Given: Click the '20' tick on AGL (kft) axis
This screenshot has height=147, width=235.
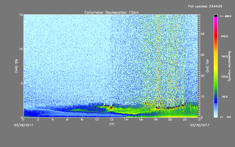Looking at the screenshot, I should (202, 76).
